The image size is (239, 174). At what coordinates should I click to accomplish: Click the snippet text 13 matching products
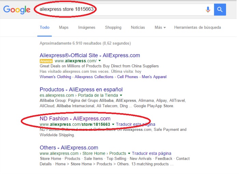coord(150,164)
